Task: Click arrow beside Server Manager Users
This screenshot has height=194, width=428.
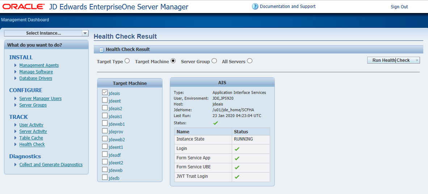Action: click(15, 99)
